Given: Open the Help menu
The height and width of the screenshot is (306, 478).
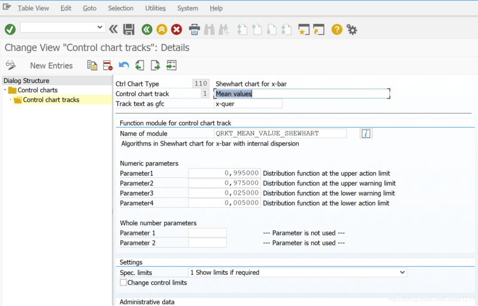Looking at the screenshot, I should click(x=216, y=8).
